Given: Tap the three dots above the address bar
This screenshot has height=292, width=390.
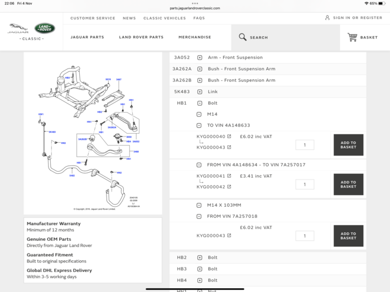Looking at the screenshot, I should 195,3.
